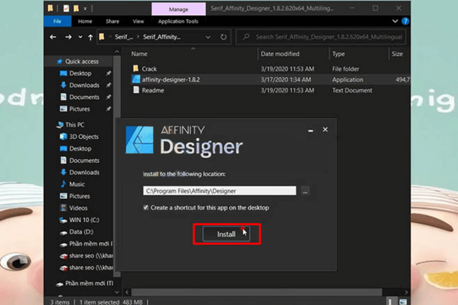Screen dimensions: 458x305
Task: Select the Readme text document
Action: pos(153,90)
